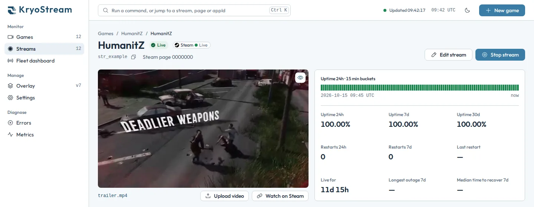Screen dimensions: 534x207
Task: Click the Live for 11d 15h value
Action: [335, 190]
